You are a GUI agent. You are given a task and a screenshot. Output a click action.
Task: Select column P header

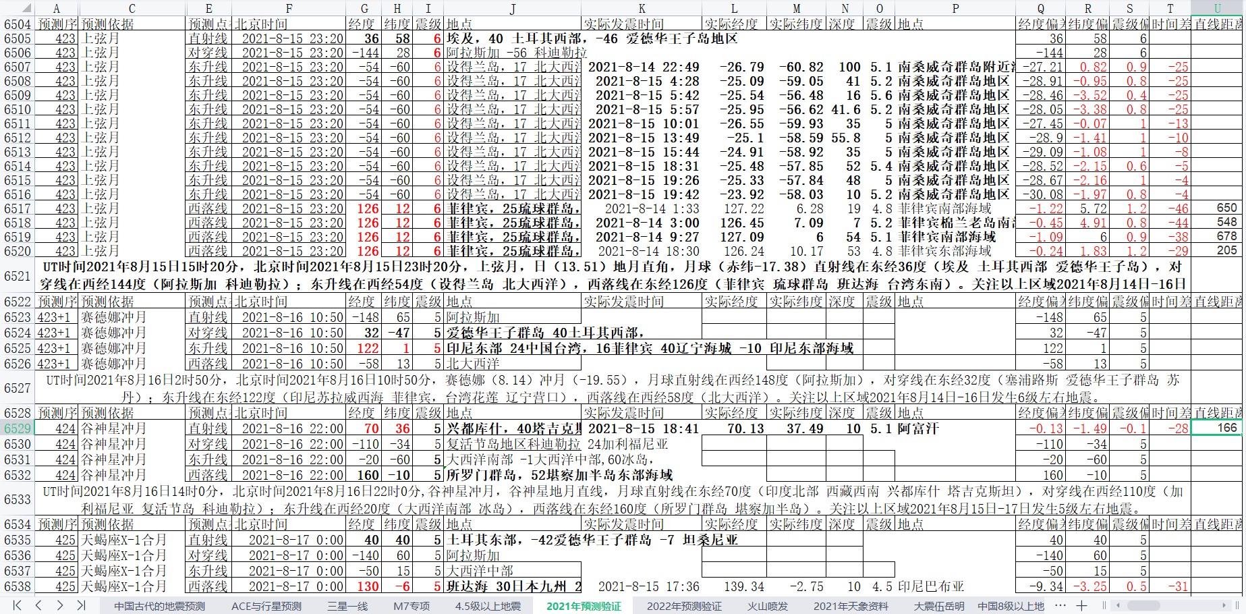[x=955, y=8]
